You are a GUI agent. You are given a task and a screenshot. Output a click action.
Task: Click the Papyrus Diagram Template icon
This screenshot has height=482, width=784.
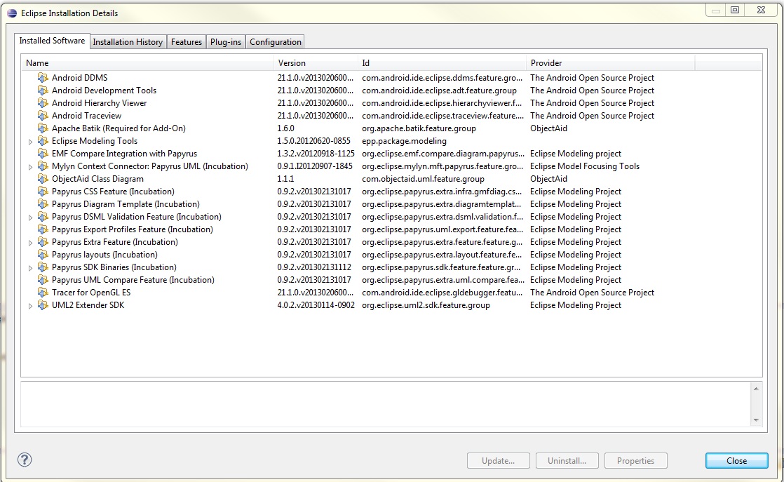(43, 204)
